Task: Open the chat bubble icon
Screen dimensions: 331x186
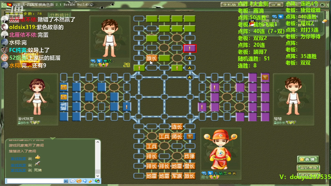Action: 73,181
